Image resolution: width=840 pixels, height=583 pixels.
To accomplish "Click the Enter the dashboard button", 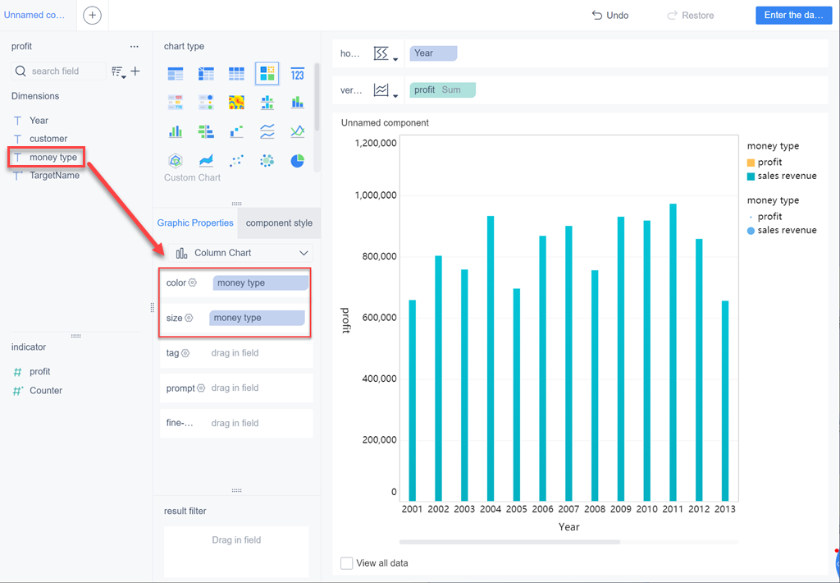I will [x=793, y=15].
